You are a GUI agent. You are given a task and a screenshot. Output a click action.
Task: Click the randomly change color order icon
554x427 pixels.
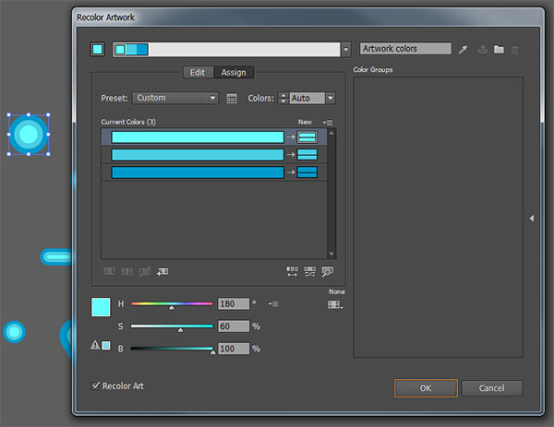[x=293, y=271]
